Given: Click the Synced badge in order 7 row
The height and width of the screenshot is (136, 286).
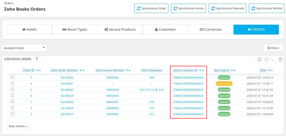Looking at the screenshot, I should pos(224,78).
